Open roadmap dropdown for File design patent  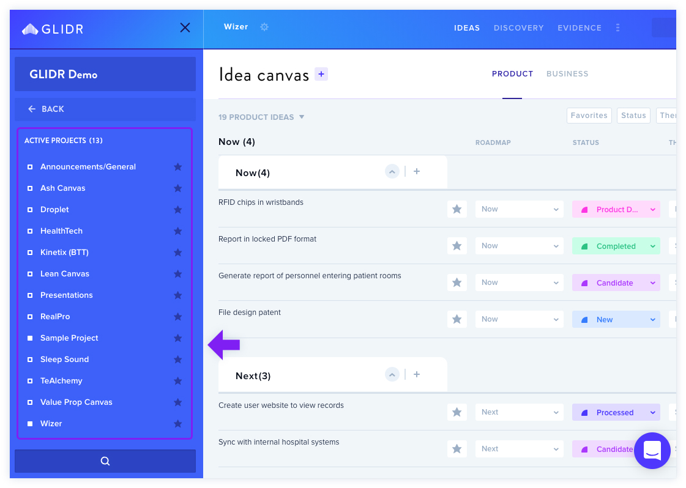[x=520, y=319]
